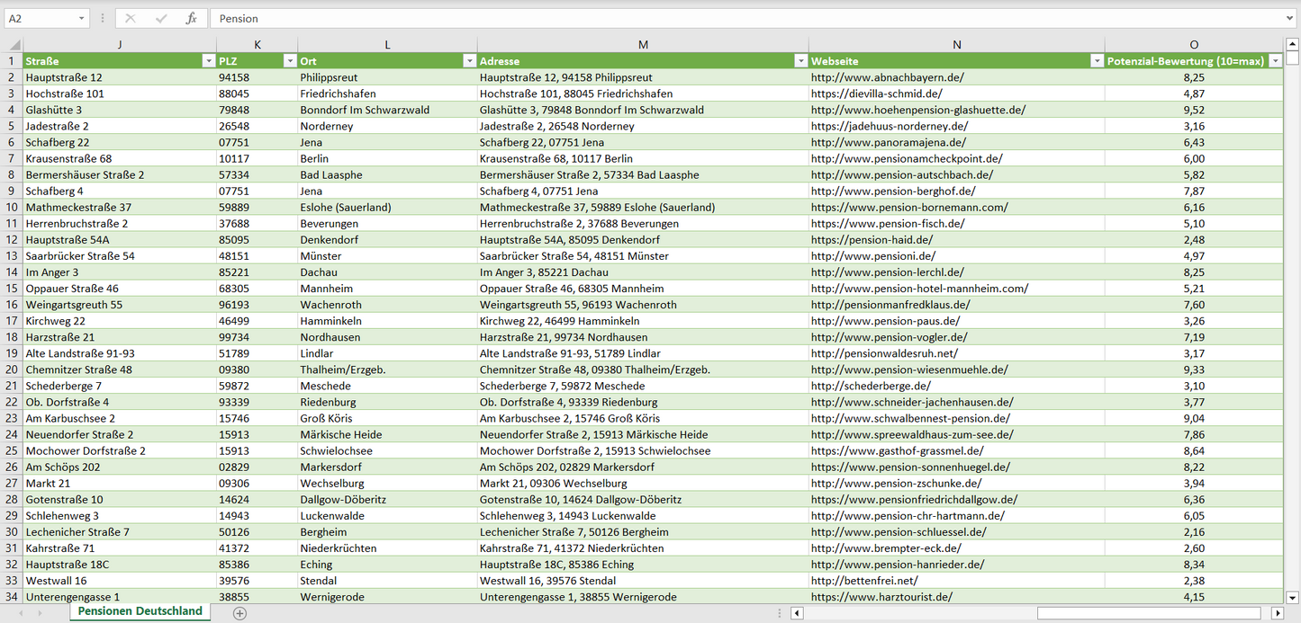The height and width of the screenshot is (623, 1301).
Task: Click the Select All corner triangle
Action: click(14, 45)
